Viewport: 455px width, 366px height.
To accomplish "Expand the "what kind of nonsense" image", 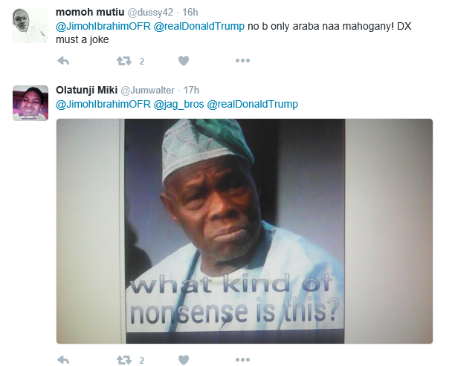I will (x=245, y=231).
